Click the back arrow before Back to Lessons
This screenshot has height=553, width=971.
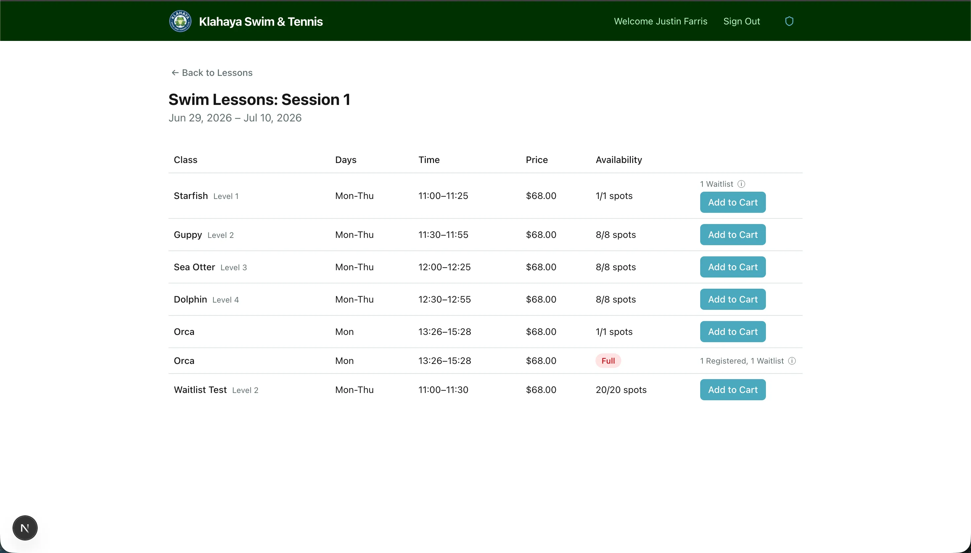(175, 73)
